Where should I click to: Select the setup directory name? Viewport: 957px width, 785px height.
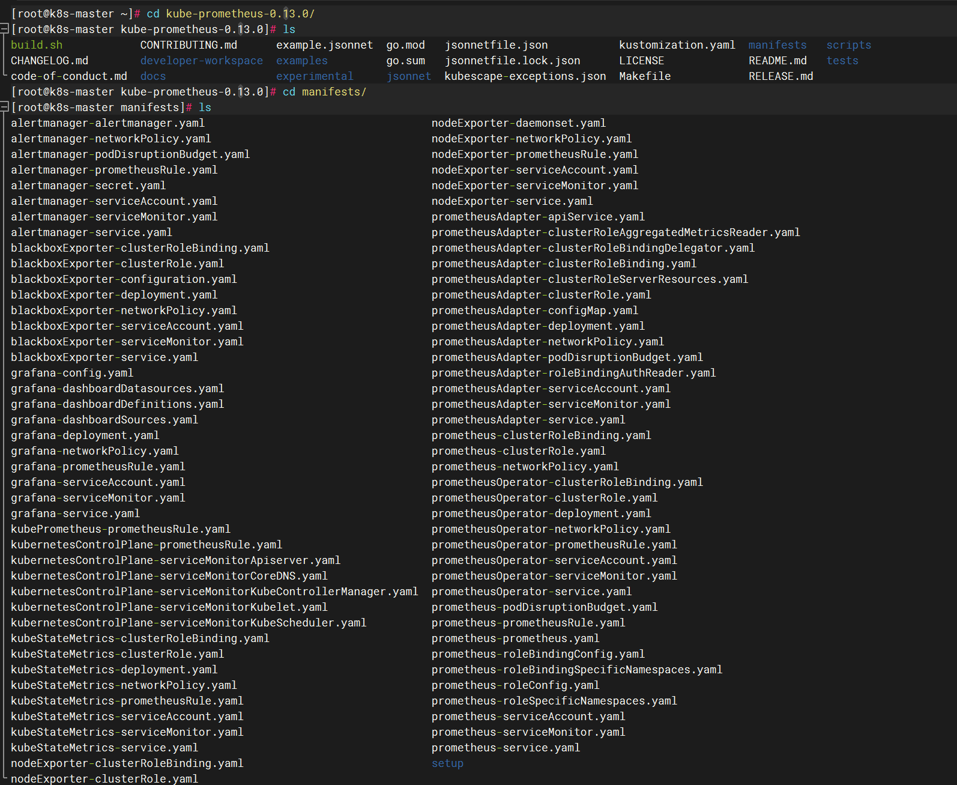click(x=448, y=763)
